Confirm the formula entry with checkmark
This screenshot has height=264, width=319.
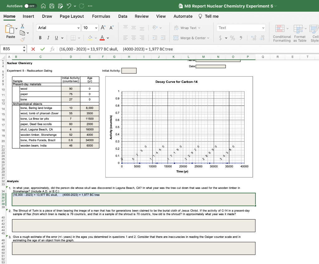(43, 49)
